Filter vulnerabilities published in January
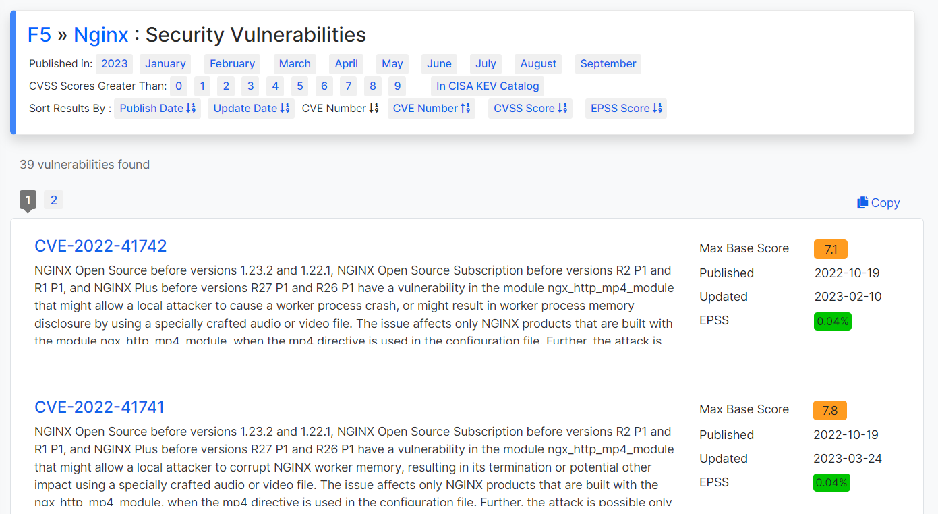 pos(165,63)
